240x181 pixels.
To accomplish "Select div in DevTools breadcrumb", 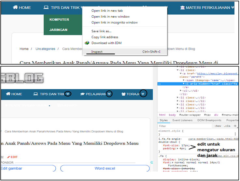I will pyautogui.click(x=216, y=115).
